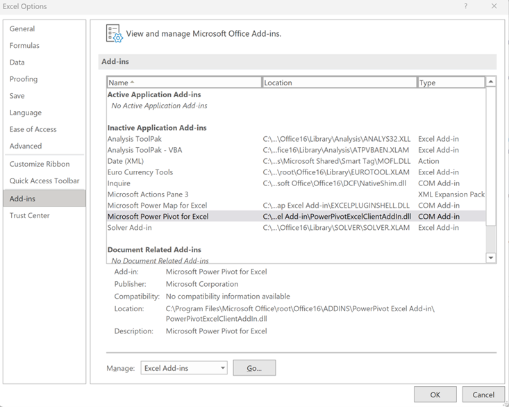The width and height of the screenshot is (509, 407).
Task: Open the Help question mark button
Action: coord(466,6)
